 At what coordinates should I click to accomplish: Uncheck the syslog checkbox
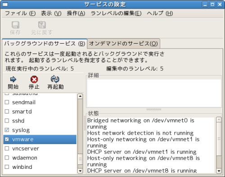tap(7, 130)
